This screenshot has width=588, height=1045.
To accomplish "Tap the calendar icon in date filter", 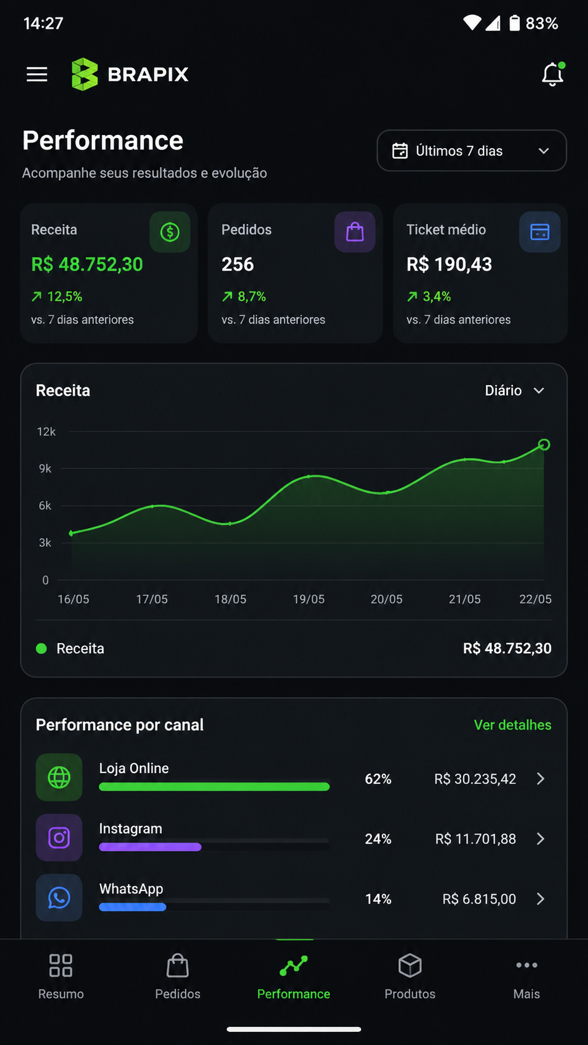I will tap(400, 151).
